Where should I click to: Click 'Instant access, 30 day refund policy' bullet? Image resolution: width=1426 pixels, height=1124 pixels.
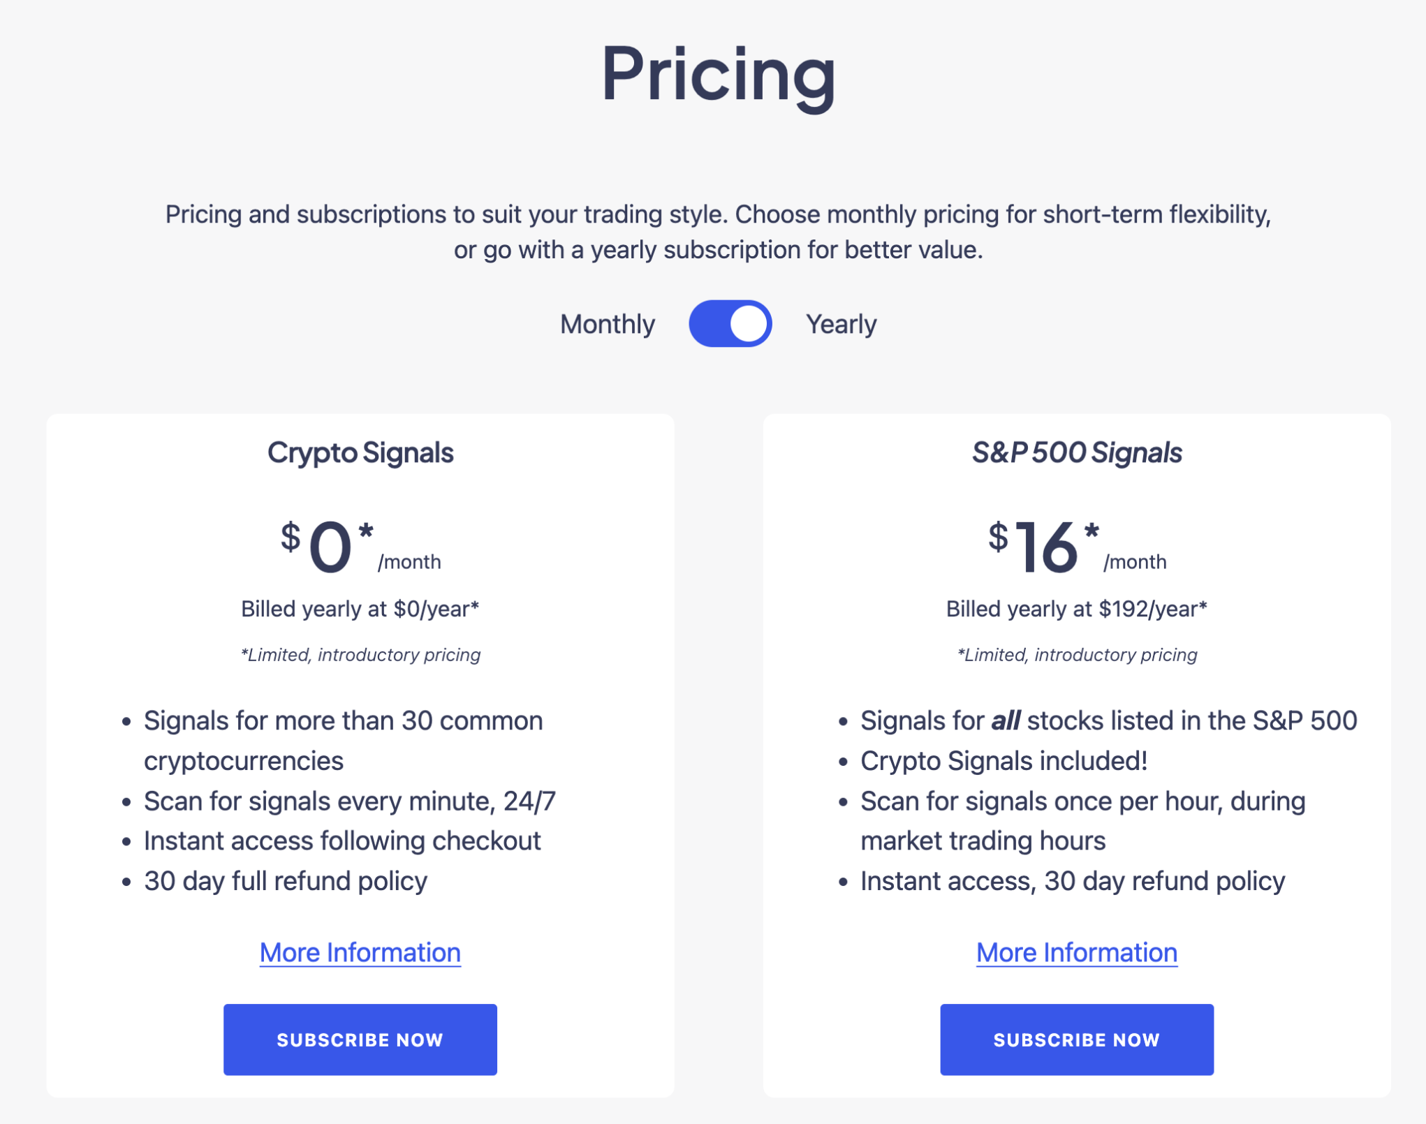coord(1073,881)
